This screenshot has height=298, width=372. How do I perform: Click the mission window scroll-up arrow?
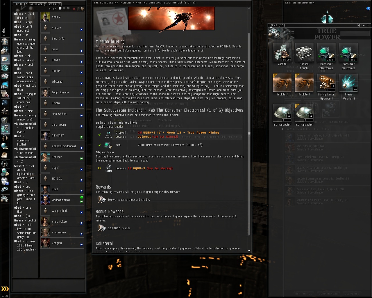point(249,8)
